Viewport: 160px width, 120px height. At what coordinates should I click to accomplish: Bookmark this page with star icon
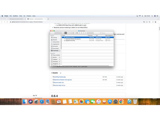149,22
